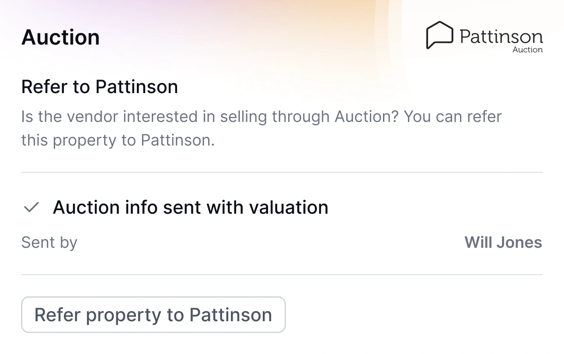Click the Sent by field
The image size is (564, 354).
tap(49, 242)
